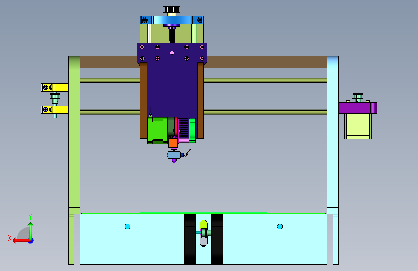Select the left brown vertical rail

click(x=143, y=101)
